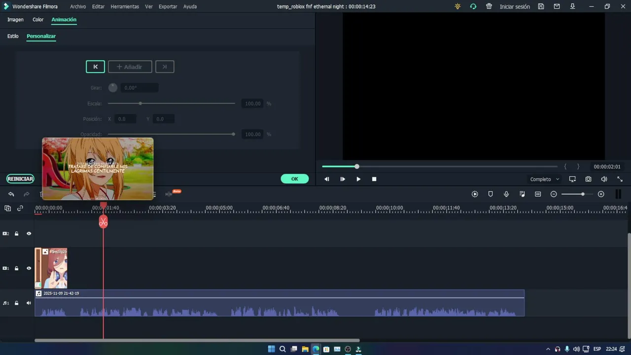The height and width of the screenshot is (355, 631).
Task: Switch to Estilo sub-tab
Action: (13, 36)
